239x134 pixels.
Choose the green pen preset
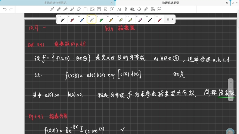(101, 19)
